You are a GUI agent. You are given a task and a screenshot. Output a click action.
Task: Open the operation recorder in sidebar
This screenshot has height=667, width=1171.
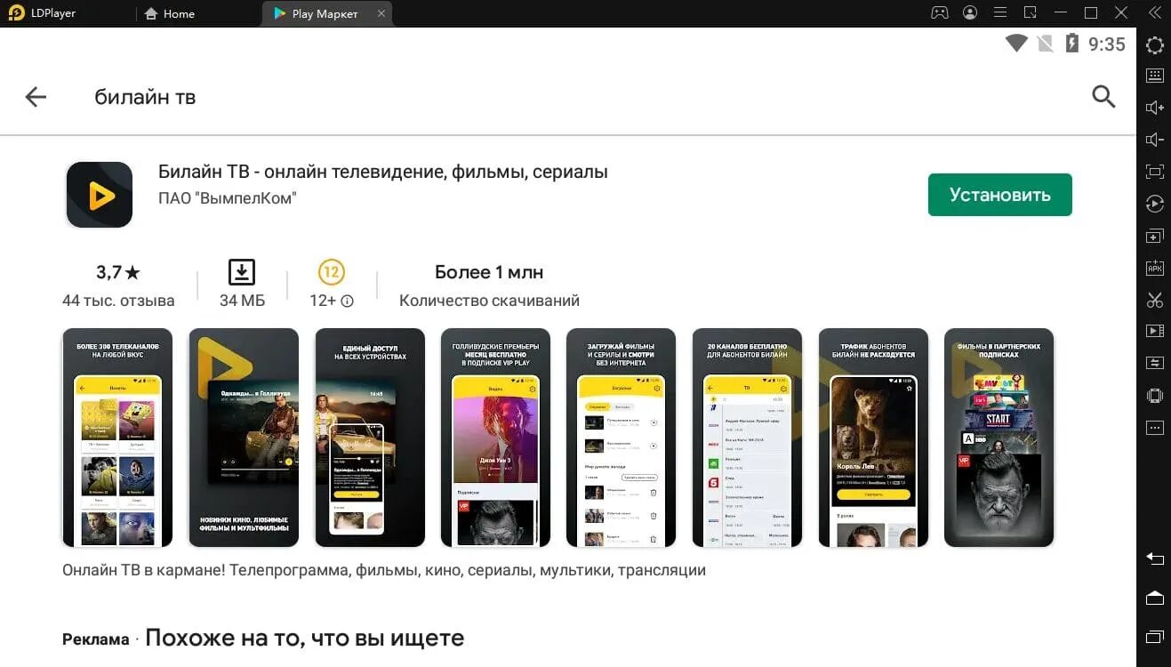coord(1154,204)
